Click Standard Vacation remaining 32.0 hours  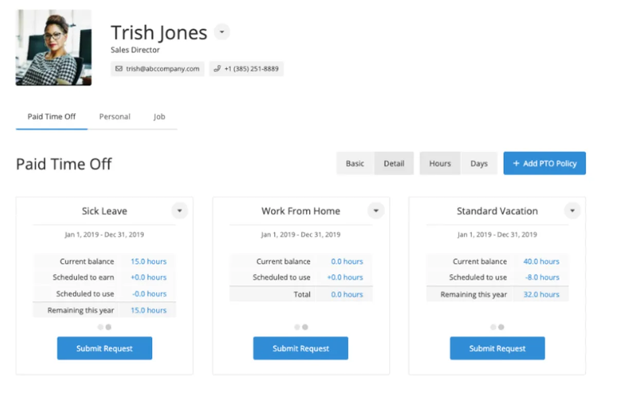click(541, 294)
